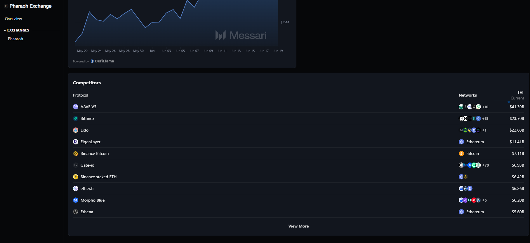Open the Binance staked ETH protocol link
The width and height of the screenshot is (530, 243).
point(99,177)
